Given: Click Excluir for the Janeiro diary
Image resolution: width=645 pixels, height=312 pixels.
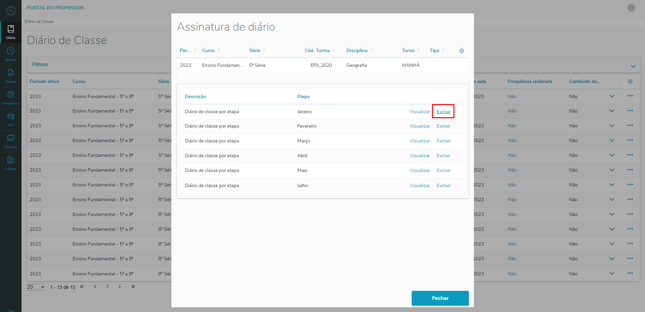Looking at the screenshot, I should tap(444, 112).
